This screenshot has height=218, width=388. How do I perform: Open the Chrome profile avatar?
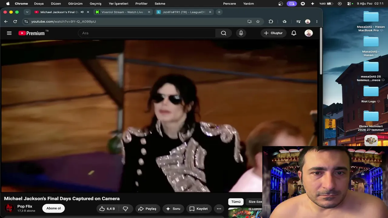pyautogui.click(x=308, y=21)
